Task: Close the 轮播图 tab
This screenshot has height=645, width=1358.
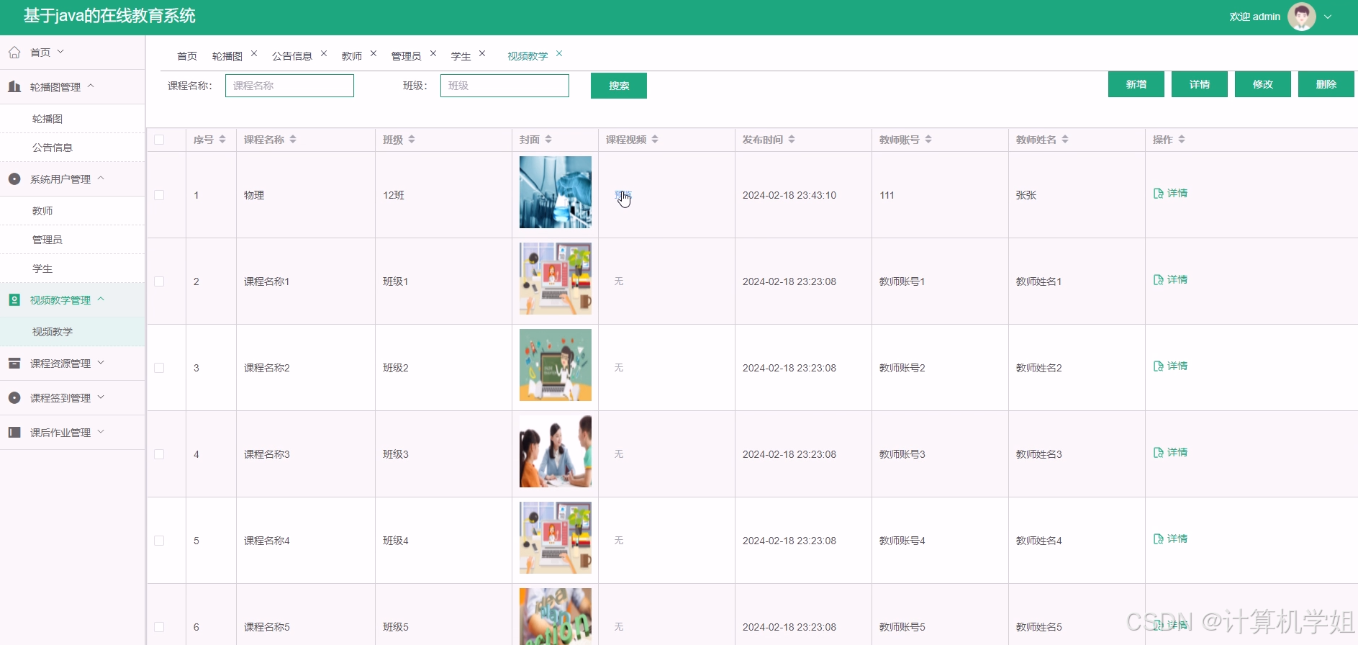Action: (254, 53)
